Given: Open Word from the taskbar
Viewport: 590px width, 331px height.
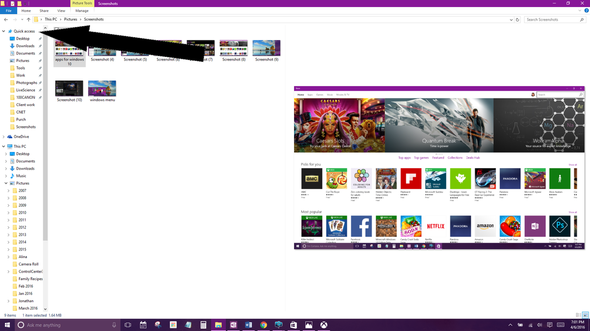Looking at the screenshot, I should 248,325.
